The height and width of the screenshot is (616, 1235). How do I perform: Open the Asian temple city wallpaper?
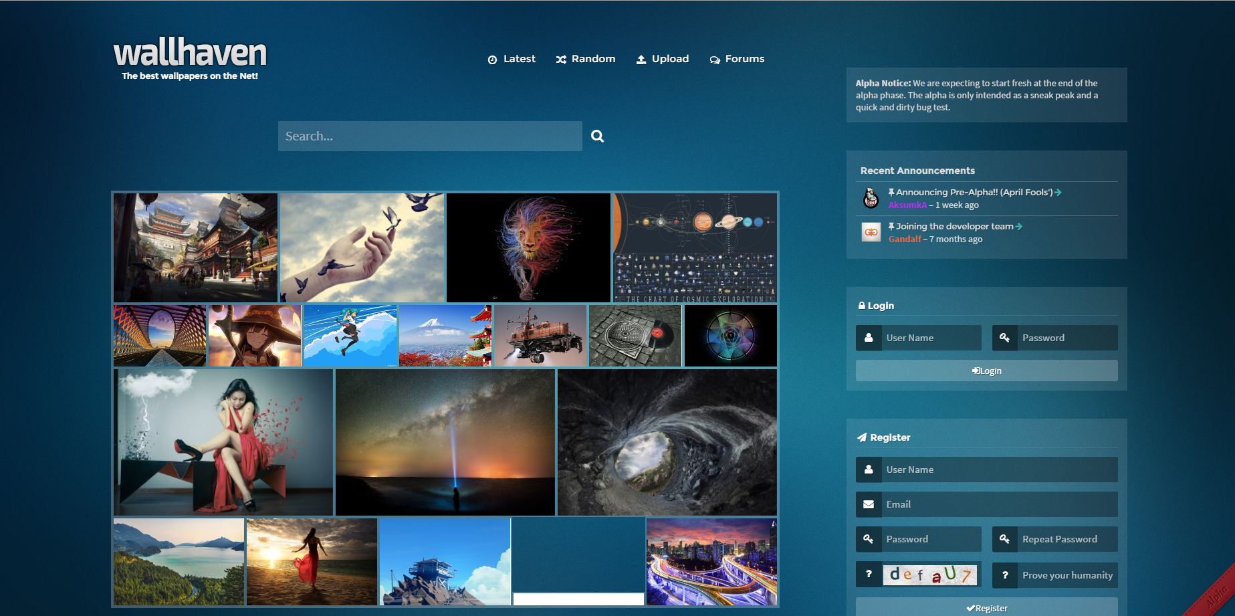tap(195, 247)
